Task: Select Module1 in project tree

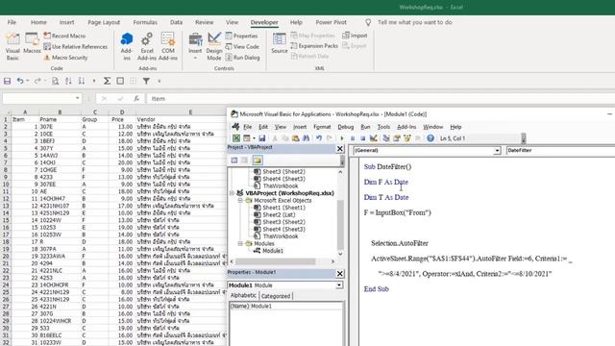Action: (x=273, y=251)
